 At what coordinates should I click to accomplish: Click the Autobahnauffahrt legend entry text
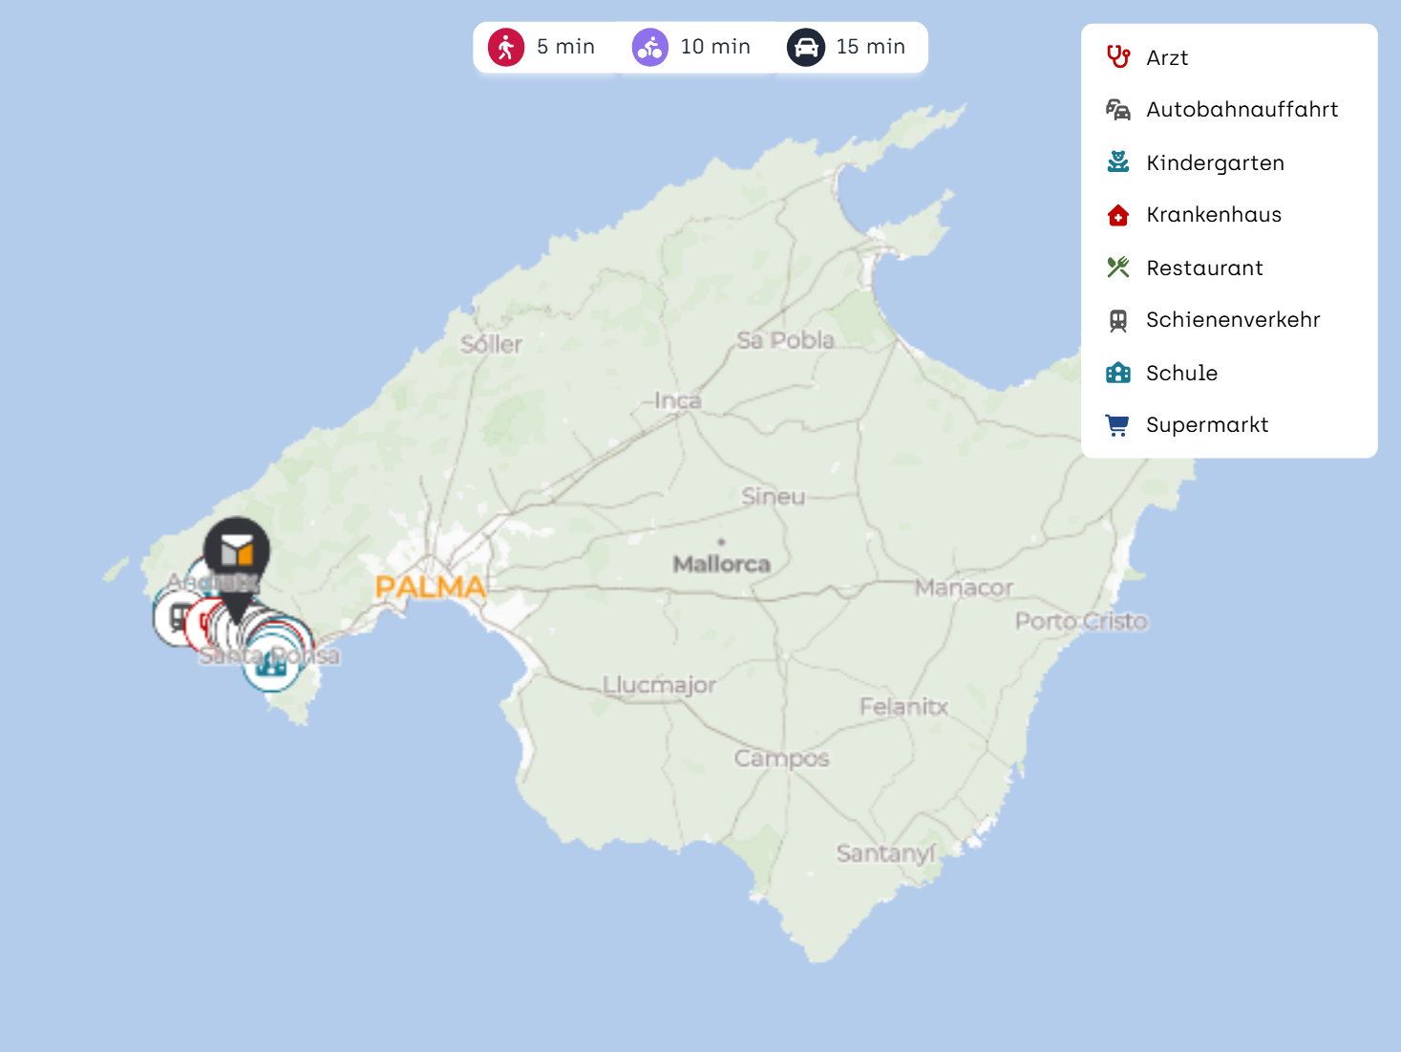(x=1242, y=110)
